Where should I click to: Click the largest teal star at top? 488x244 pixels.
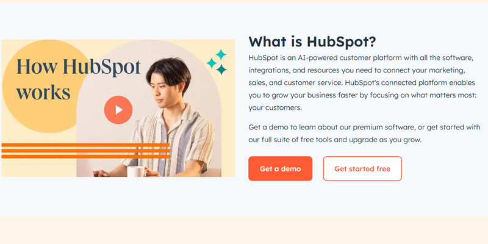221,54
